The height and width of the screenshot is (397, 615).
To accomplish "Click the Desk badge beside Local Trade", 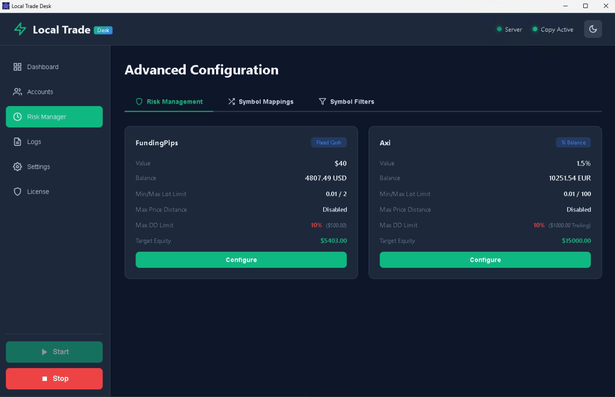I will [x=103, y=30].
